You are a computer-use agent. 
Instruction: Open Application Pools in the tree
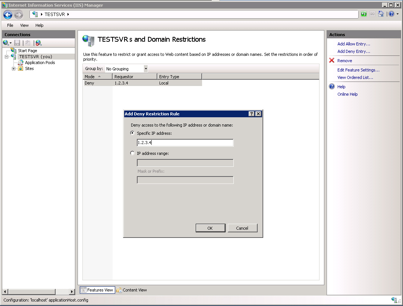tap(40, 63)
